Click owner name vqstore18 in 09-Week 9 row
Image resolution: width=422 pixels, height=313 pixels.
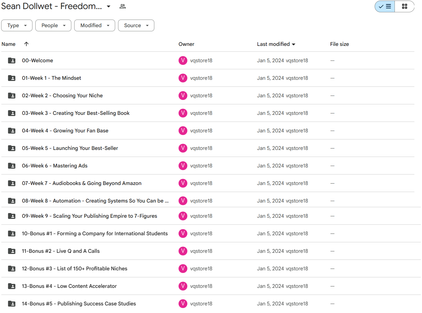(x=201, y=216)
